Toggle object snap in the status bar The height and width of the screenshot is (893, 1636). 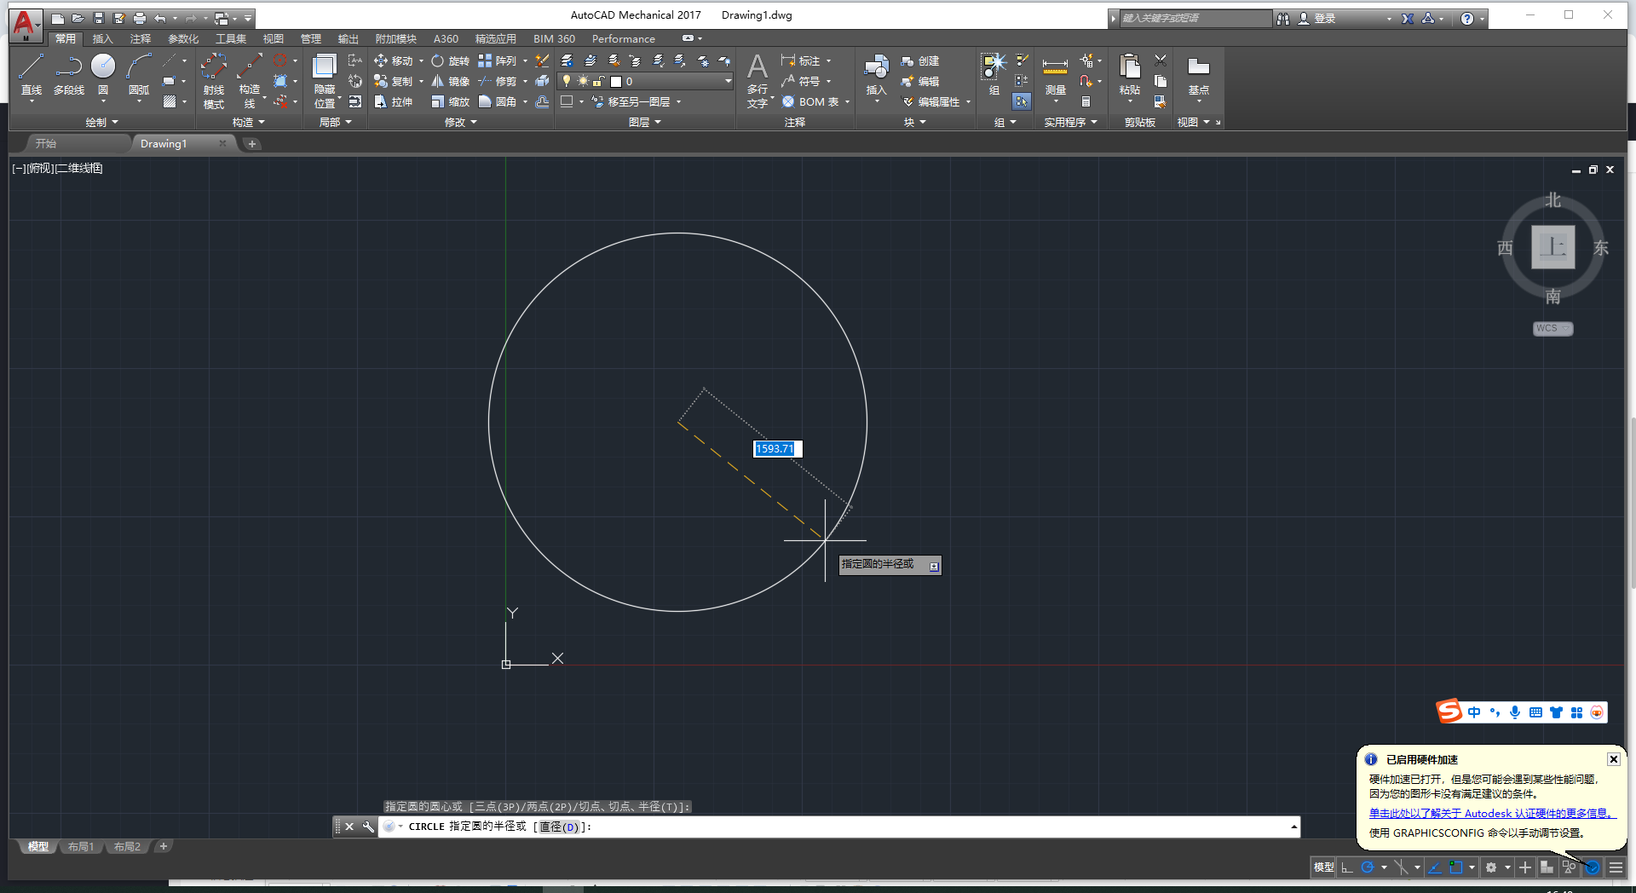pos(1457,867)
